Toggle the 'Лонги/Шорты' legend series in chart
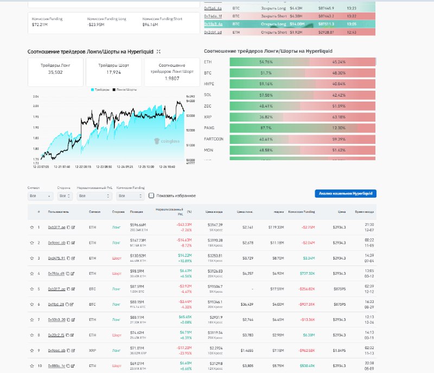The height and width of the screenshot is (373, 434). point(125,89)
